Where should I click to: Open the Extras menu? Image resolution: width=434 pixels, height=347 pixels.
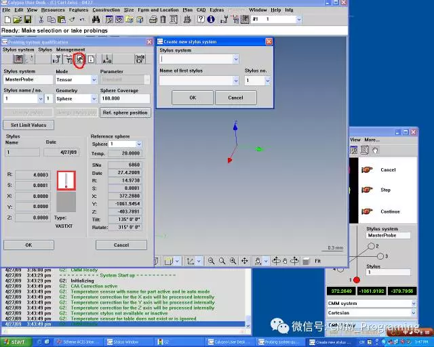217,10
